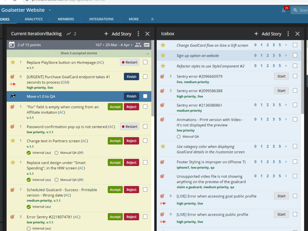Click release flag icon of Move v1.0 to QA

point(13,96)
